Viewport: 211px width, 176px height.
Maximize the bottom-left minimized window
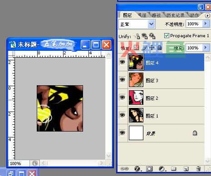point(21,173)
